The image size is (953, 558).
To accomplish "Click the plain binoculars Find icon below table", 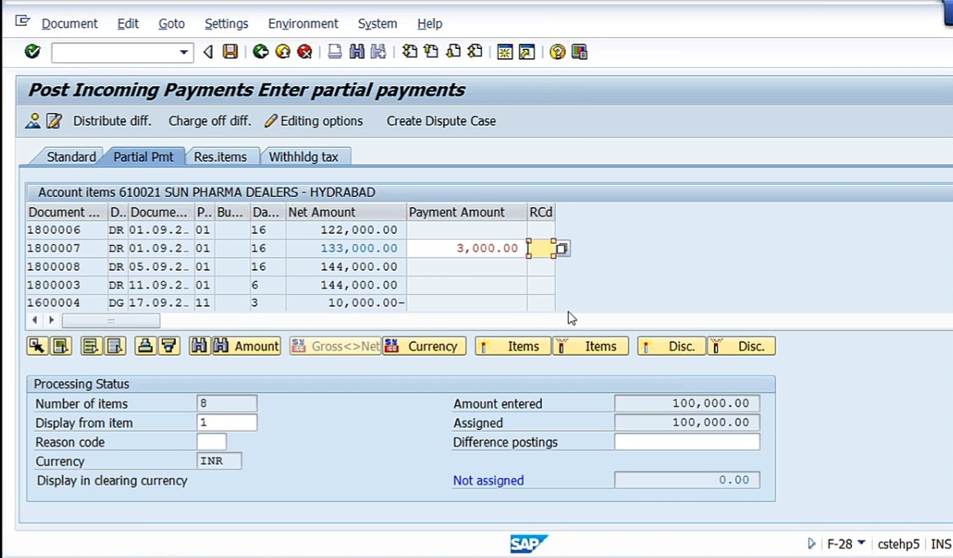I will (x=199, y=346).
